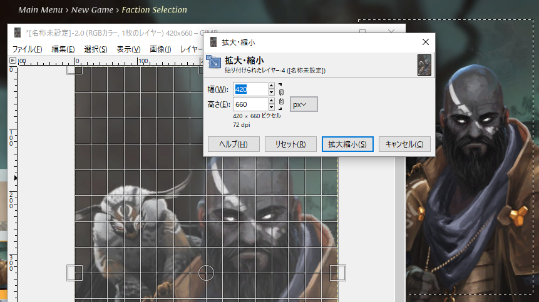Close the 拡大・縮小 dialog
This screenshot has height=302, width=539.
coord(426,42)
